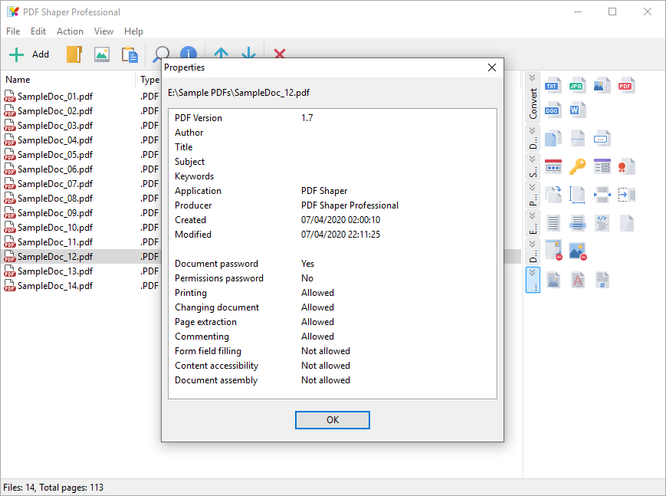Click the remove images icon
This screenshot has width=666, height=496.
pyautogui.click(x=577, y=251)
